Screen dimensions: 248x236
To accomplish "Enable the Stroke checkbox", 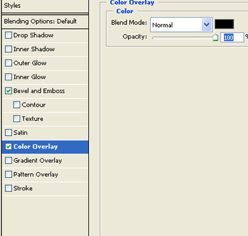I will tap(8, 188).
